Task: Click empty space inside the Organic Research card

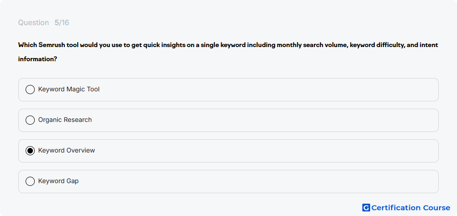Action: click(262, 120)
